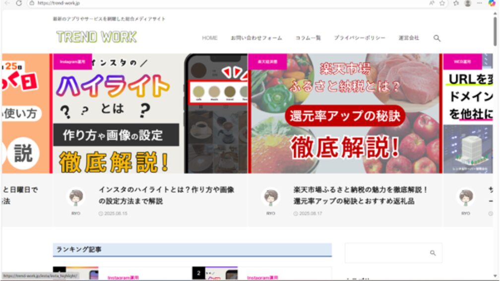Go to HOME in the navigation menu
Image resolution: width=500 pixels, height=281 pixels.
(209, 38)
